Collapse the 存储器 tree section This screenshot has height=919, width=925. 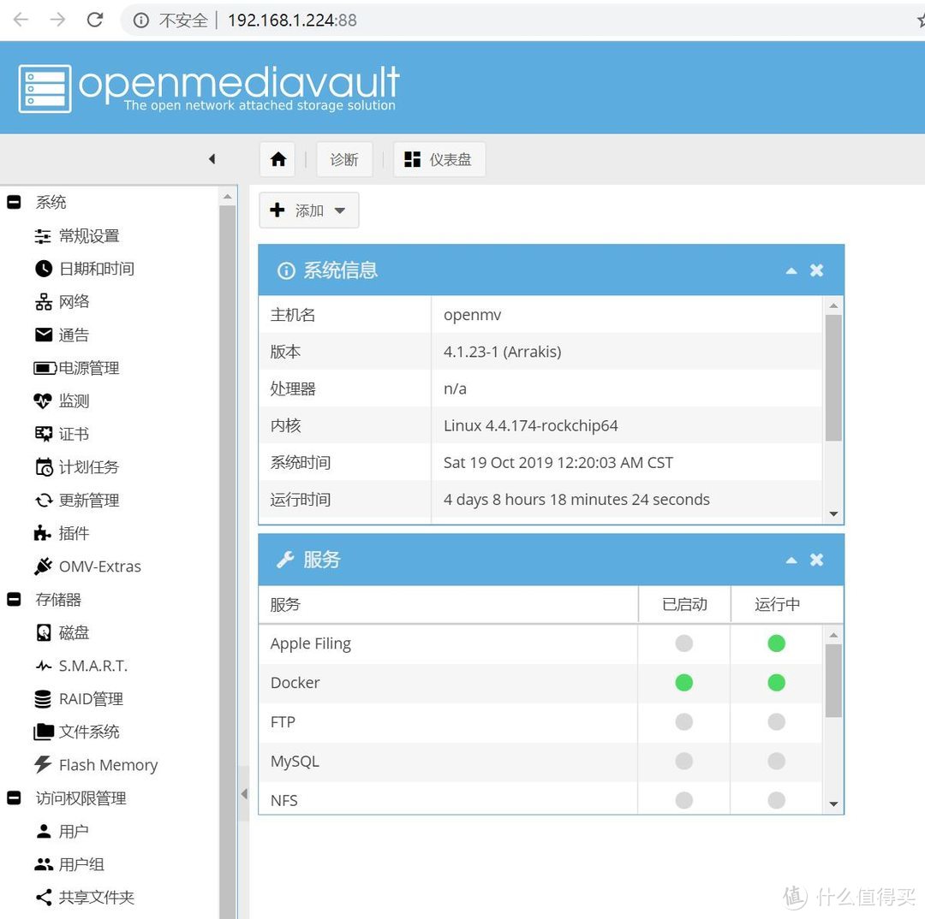14,600
